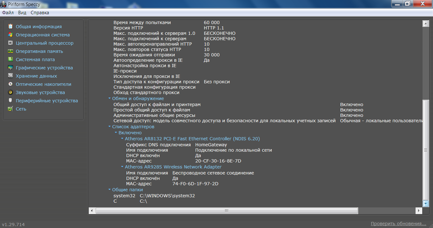Collapse the Список адаптеров section
The height and width of the screenshot is (228, 433).
point(109,127)
